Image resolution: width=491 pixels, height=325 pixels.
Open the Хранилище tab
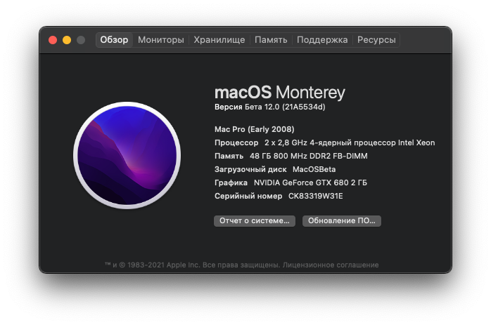(x=219, y=40)
